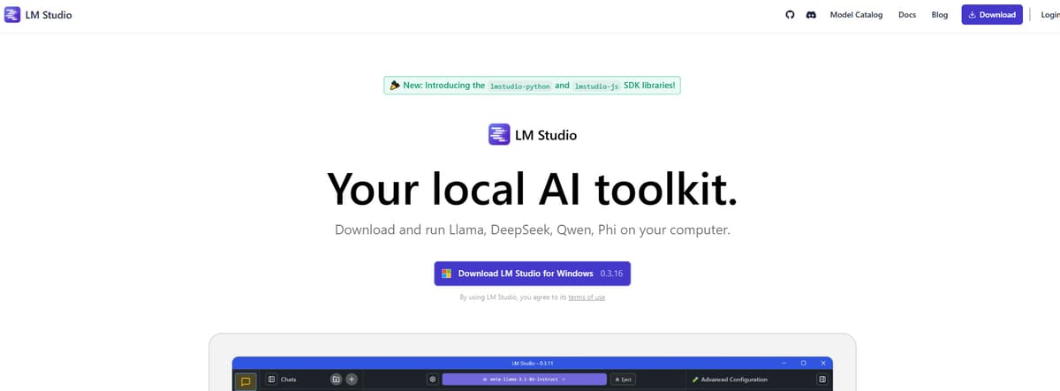1060x391 pixels.
Task: Click the lmstudio-js code label
Action: pyautogui.click(x=596, y=86)
